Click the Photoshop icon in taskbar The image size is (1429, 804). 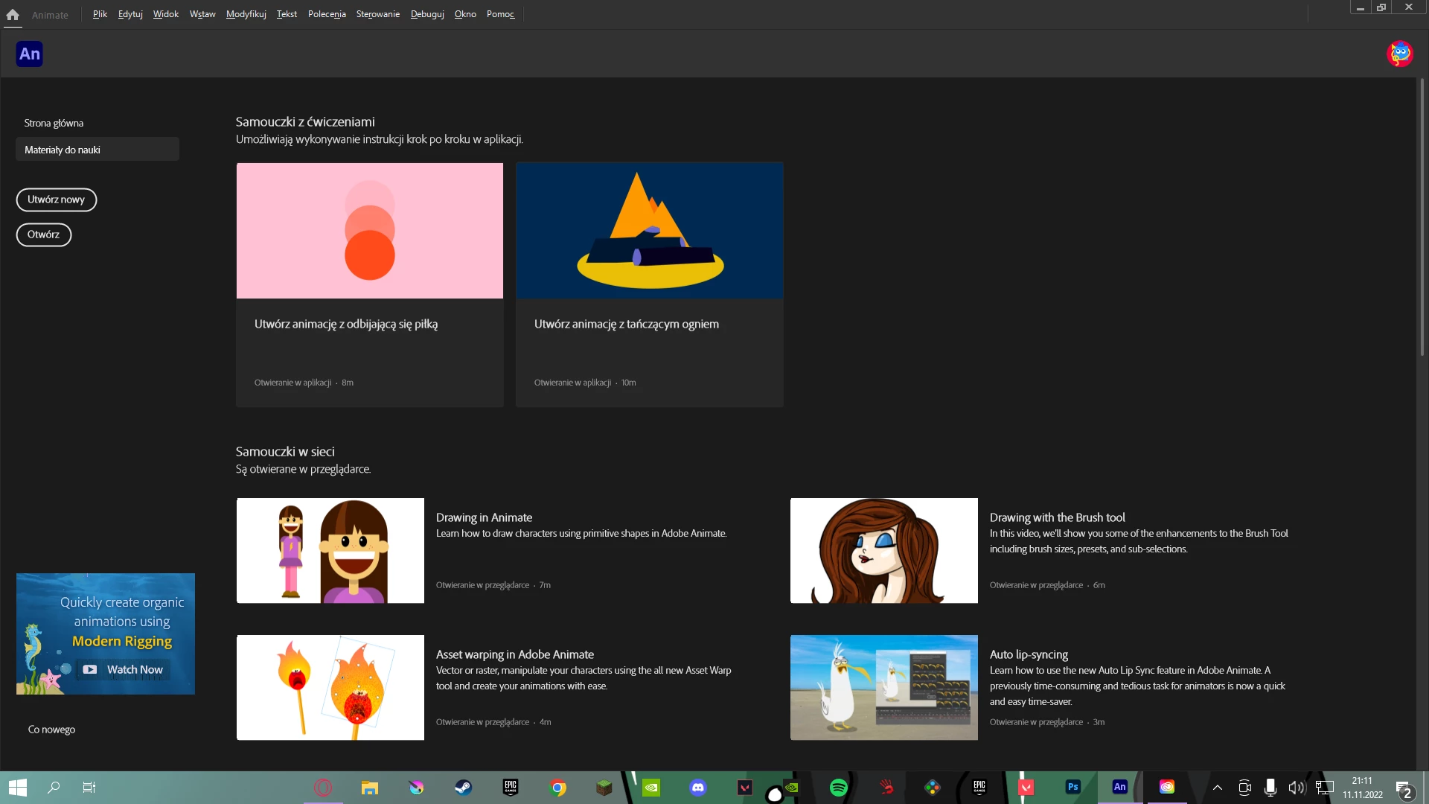(1072, 787)
